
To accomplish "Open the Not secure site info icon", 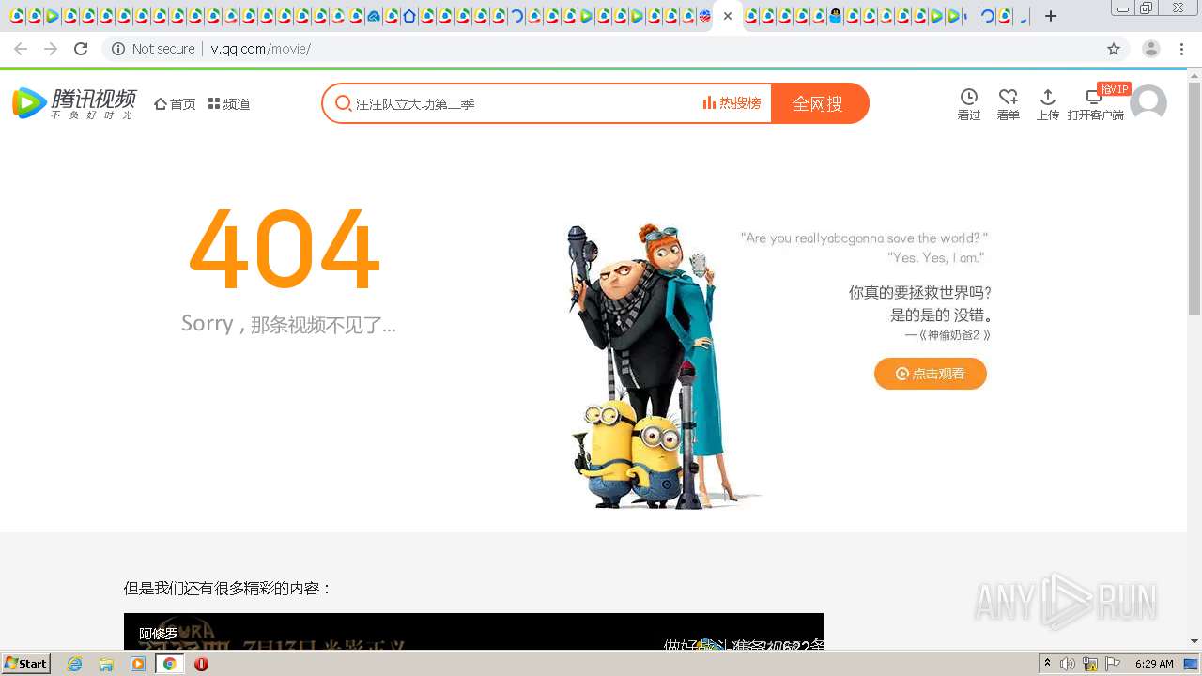I will coord(118,49).
